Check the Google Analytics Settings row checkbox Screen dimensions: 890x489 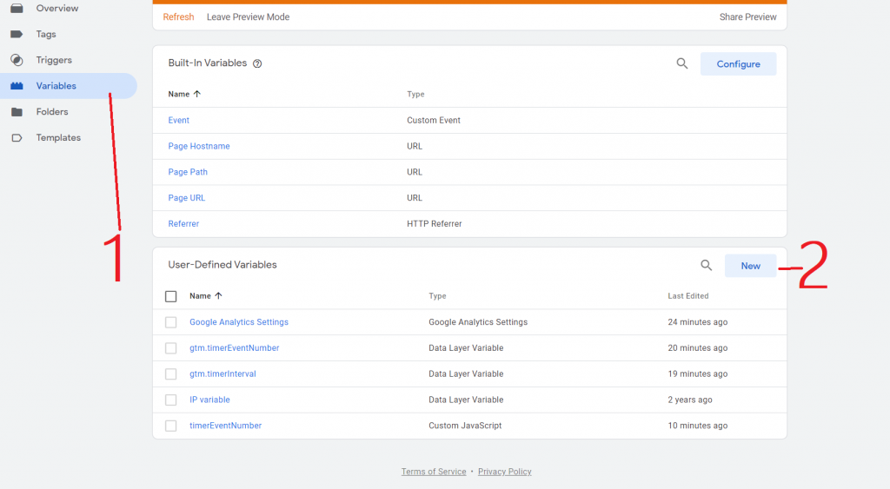[171, 322]
